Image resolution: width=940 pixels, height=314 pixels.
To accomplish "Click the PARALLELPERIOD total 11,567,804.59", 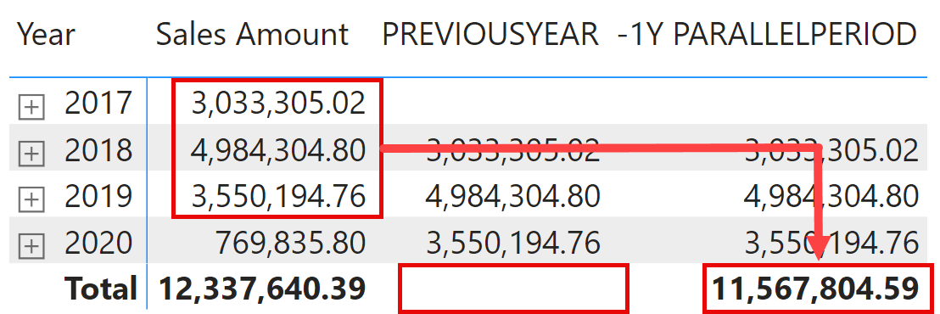I will tap(814, 289).
